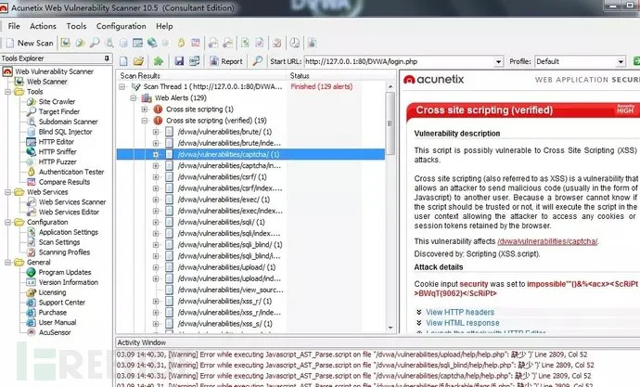Screen dimensions: 640x387
Task: Select /dvwa/vulnerabilities/sqli_blind/ (1) item
Action: tap(230, 244)
